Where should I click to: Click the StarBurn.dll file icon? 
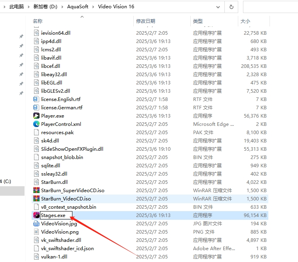(36, 182)
